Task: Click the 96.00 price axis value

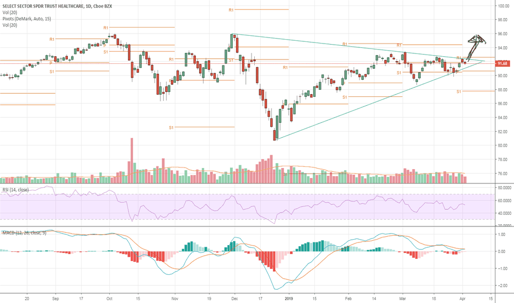Action: tap(502, 34)
